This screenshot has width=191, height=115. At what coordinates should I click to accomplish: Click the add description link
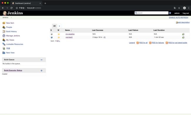pyautogui.click(x=184, y=23)
